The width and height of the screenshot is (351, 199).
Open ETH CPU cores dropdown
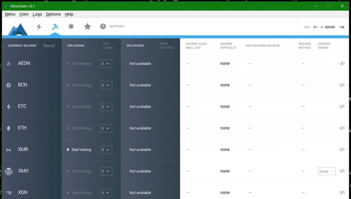click(x=106, y=128)
